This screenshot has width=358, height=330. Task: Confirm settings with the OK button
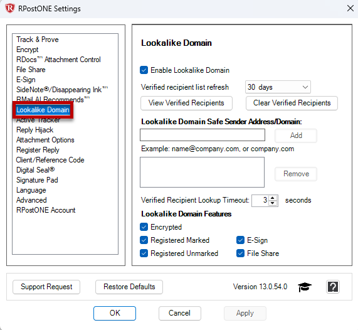tap(115, 313)
